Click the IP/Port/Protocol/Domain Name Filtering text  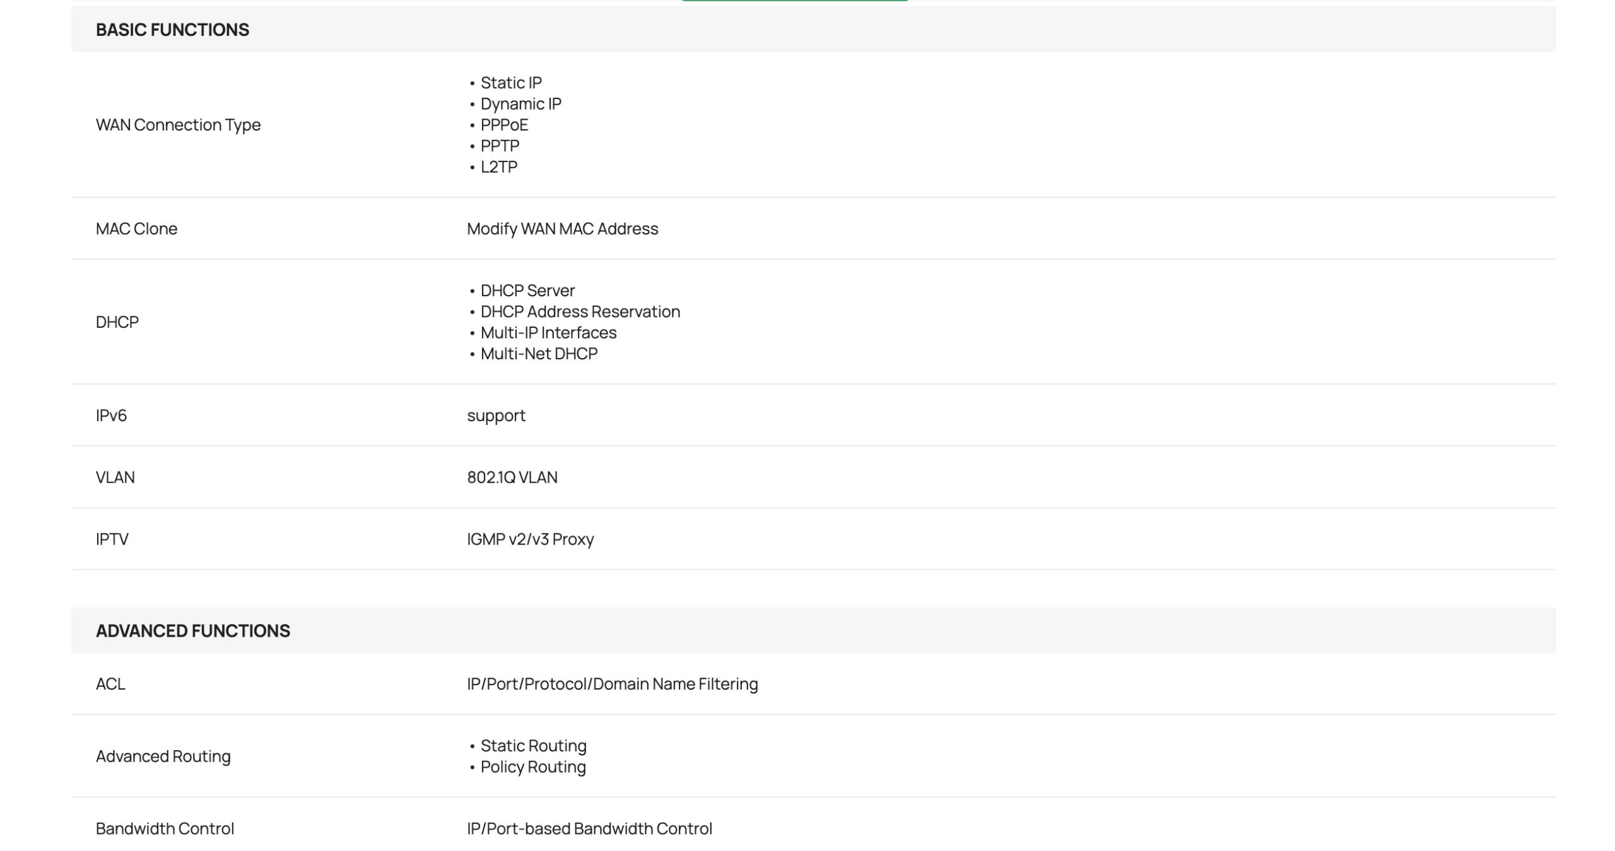point(612,684)
